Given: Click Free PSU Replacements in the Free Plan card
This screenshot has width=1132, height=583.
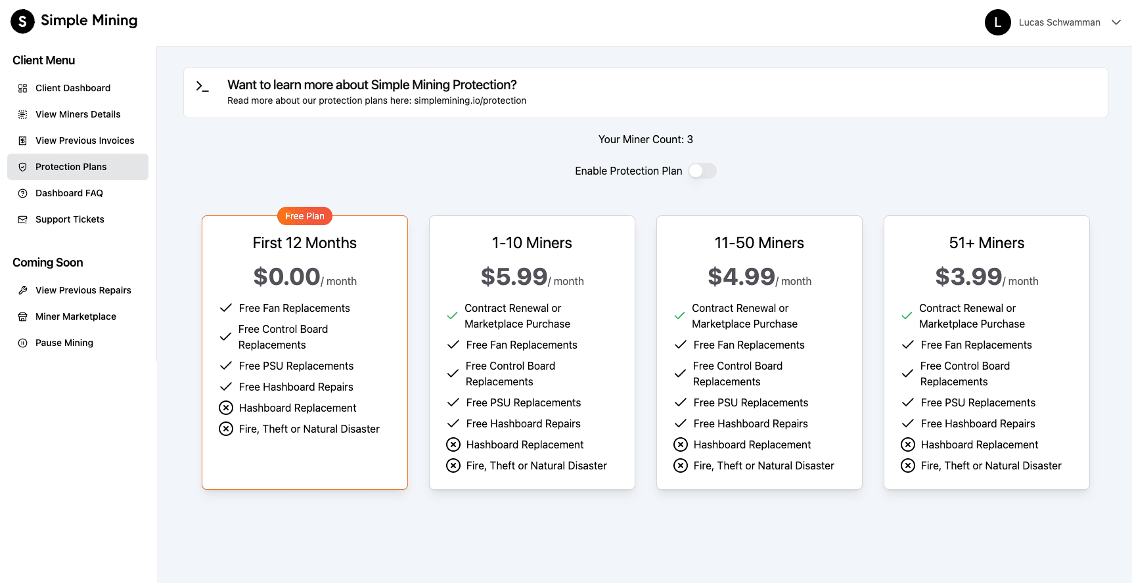Looking at the screenshot, I should point(296,366).
